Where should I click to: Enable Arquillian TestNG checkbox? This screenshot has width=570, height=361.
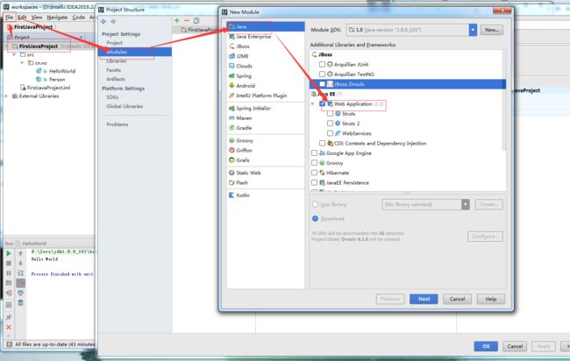[322, 74]
